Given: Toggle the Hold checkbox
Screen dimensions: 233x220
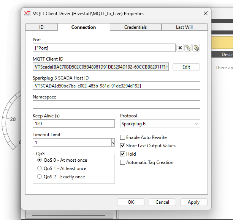Looking at the screenshot, I should coord(123,154).
